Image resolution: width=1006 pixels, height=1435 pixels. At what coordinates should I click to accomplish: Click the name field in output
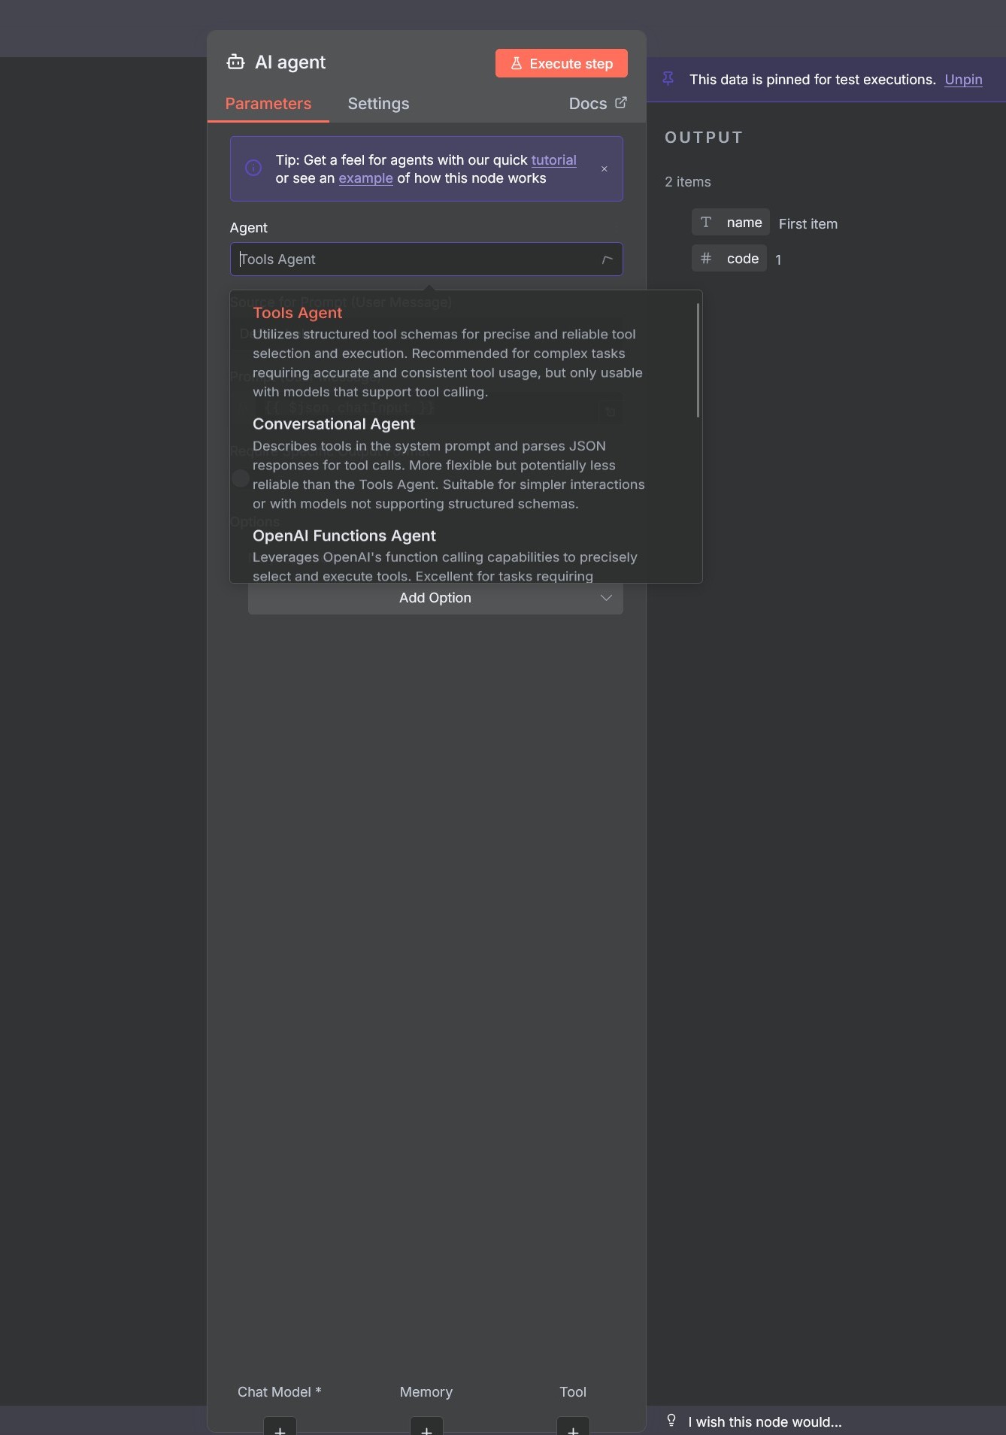[730, 223]
